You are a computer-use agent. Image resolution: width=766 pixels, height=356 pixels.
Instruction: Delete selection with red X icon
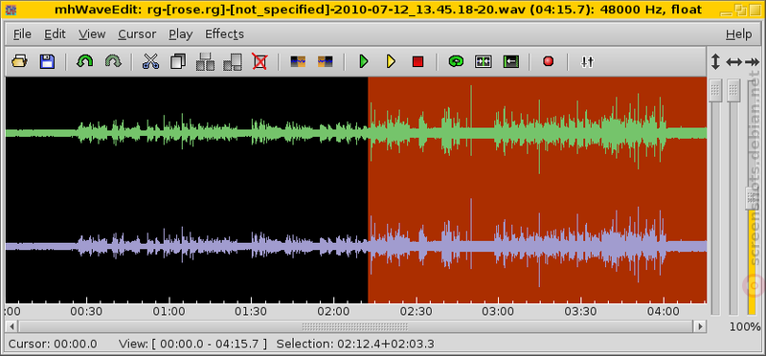[x=259, y=61]
